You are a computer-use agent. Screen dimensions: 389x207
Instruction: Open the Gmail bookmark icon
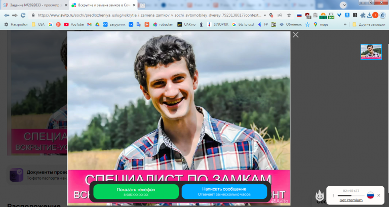tap(89, 24)
